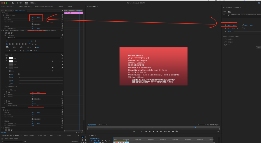261x143 pixels.
Task: Click the Home icon in the top bar
Action: 12,3
